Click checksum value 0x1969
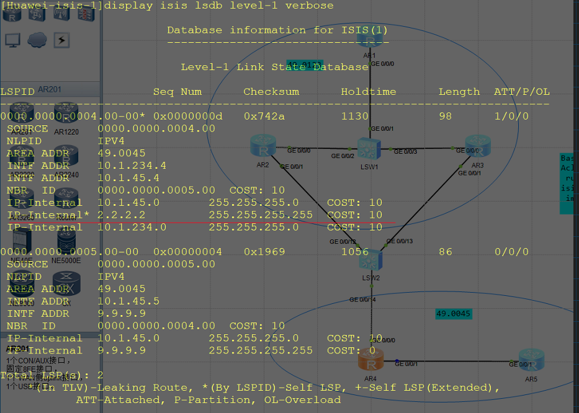Screen dimensions: 579x413 [x=264, y=252]
